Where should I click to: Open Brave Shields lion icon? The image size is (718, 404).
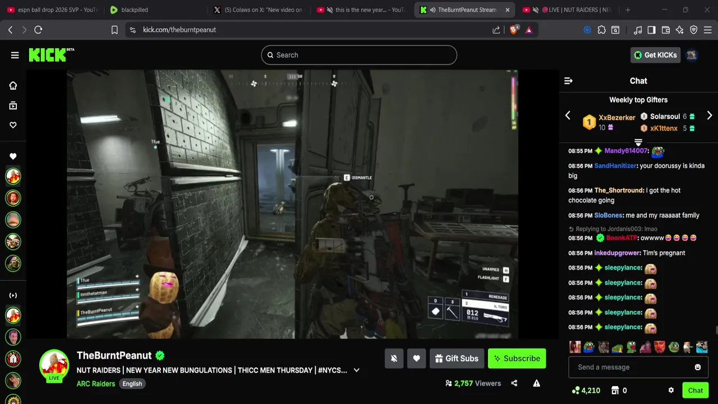click(514, 30)
